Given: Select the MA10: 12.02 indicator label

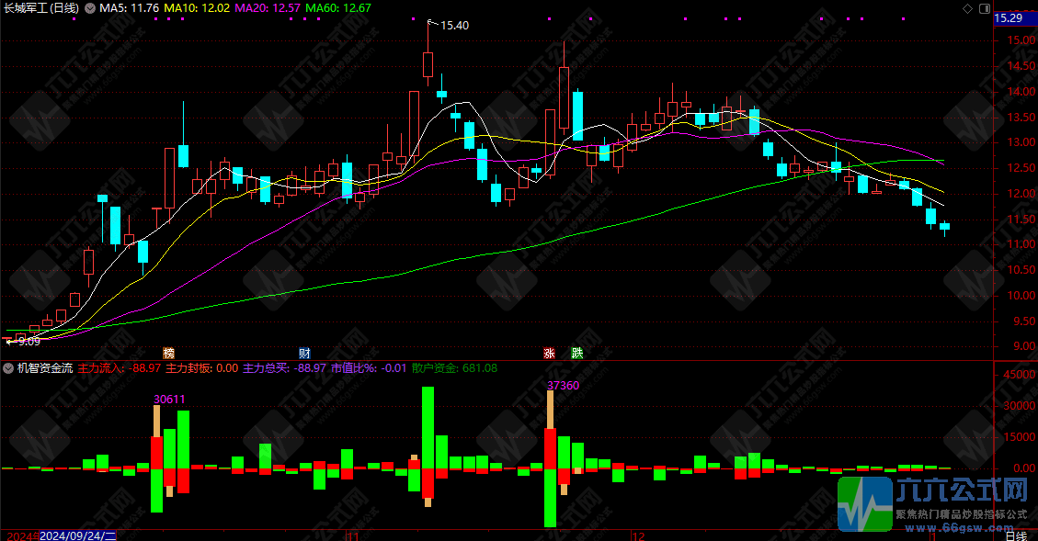Looking at the screenshot, I should point(197,8).
